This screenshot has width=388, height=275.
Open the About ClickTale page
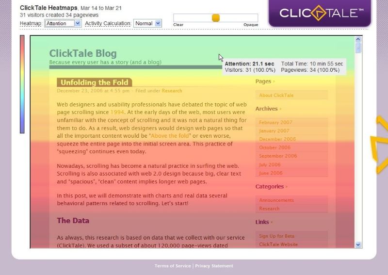276,96
